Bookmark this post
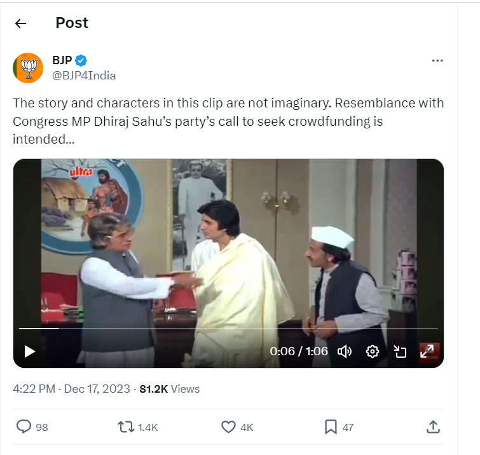This screenshot has width=480, height=455. coord(331,427)
